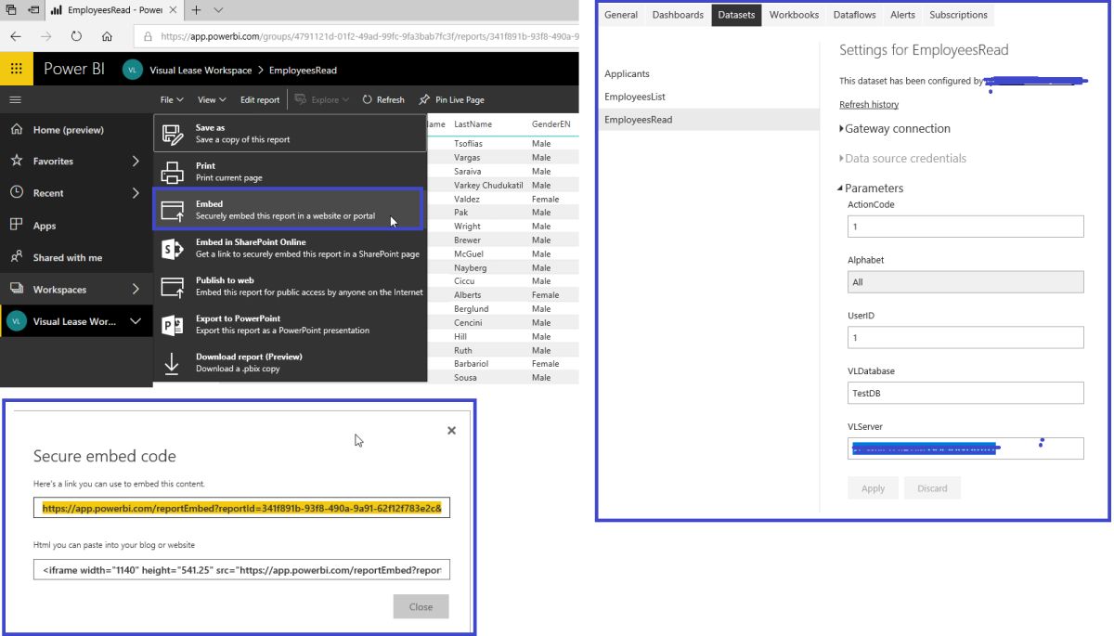
Task: Click the Apps grid icon in sidebar
Action: pos(16,225)
